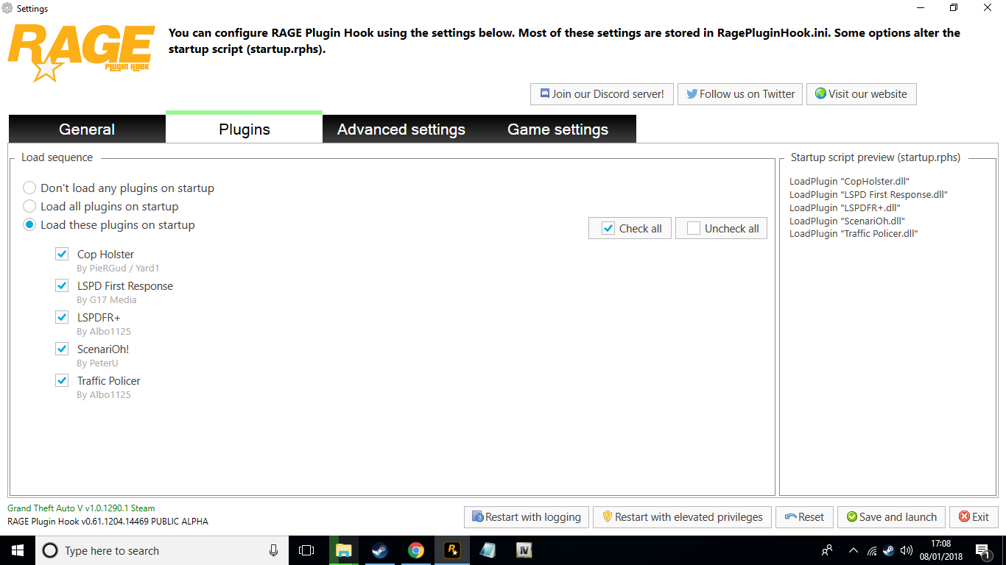This screenshot has width=1006, height=565.
Task: Toggle the ScenariOh! plugin checkbox
Action: 62,349
